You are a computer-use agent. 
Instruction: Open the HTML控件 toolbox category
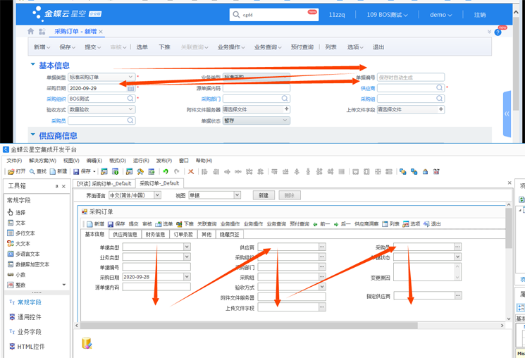click(x=27, y=346)
